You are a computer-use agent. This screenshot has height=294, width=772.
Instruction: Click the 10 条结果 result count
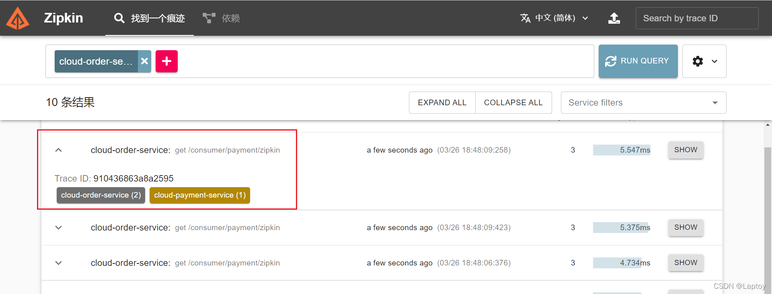(x=70, y=102)
